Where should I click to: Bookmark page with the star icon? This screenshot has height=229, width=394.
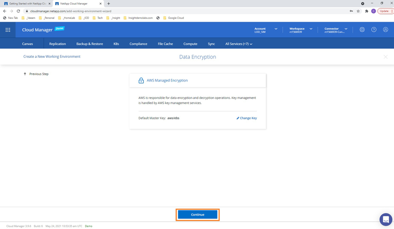point(358,11)
